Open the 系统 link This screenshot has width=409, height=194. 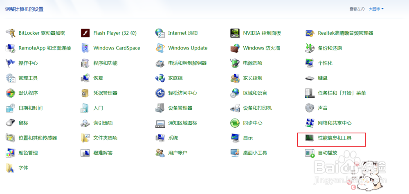[173, 138]
